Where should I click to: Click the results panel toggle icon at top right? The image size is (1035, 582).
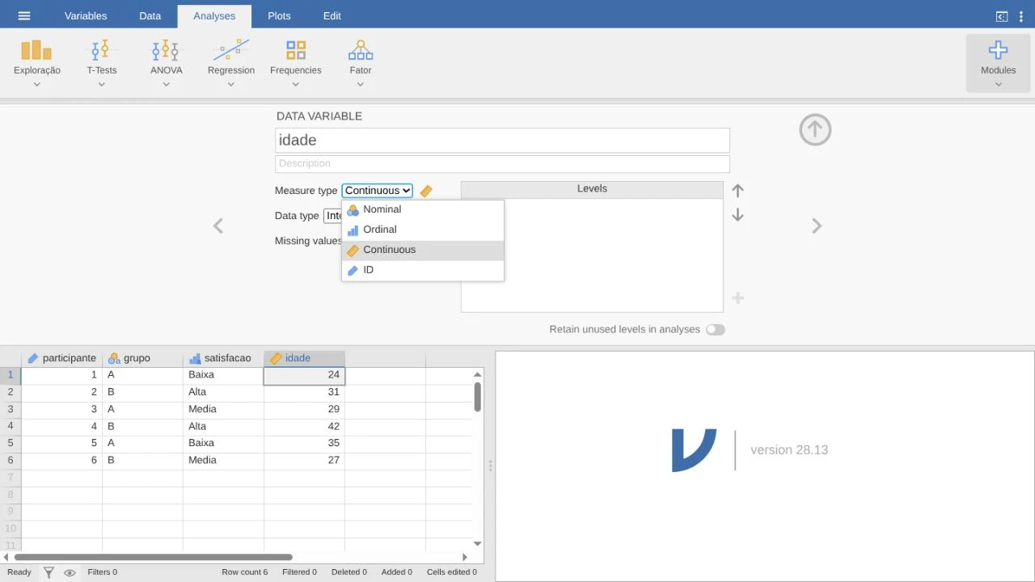tap(1002, 16)
